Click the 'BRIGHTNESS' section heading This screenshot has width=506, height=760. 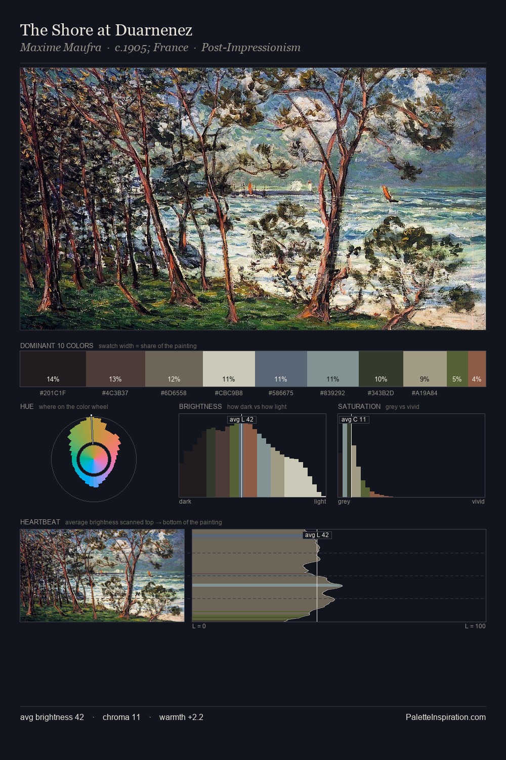[200, 406]
